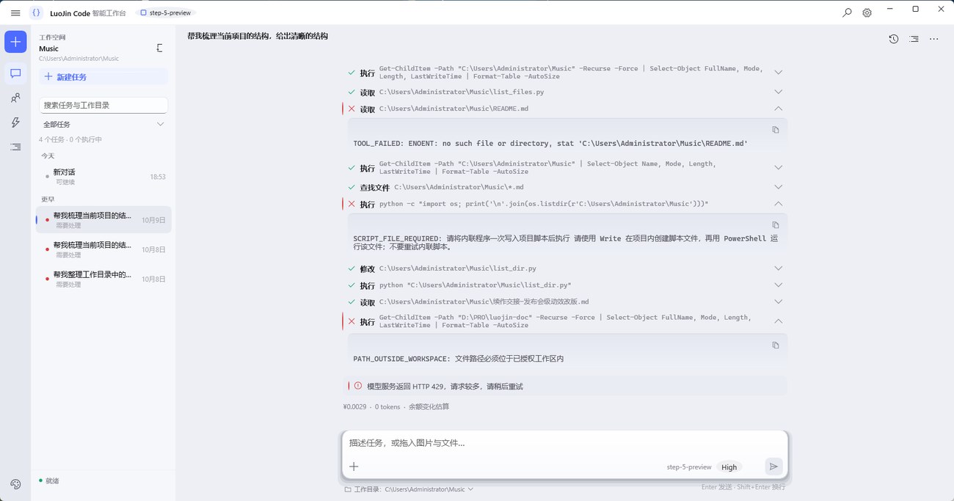This screenshot has width=954, height=501.
Task: Copy the README.md TOOL_FAILED error output
Action: click(x=776, y=130)
